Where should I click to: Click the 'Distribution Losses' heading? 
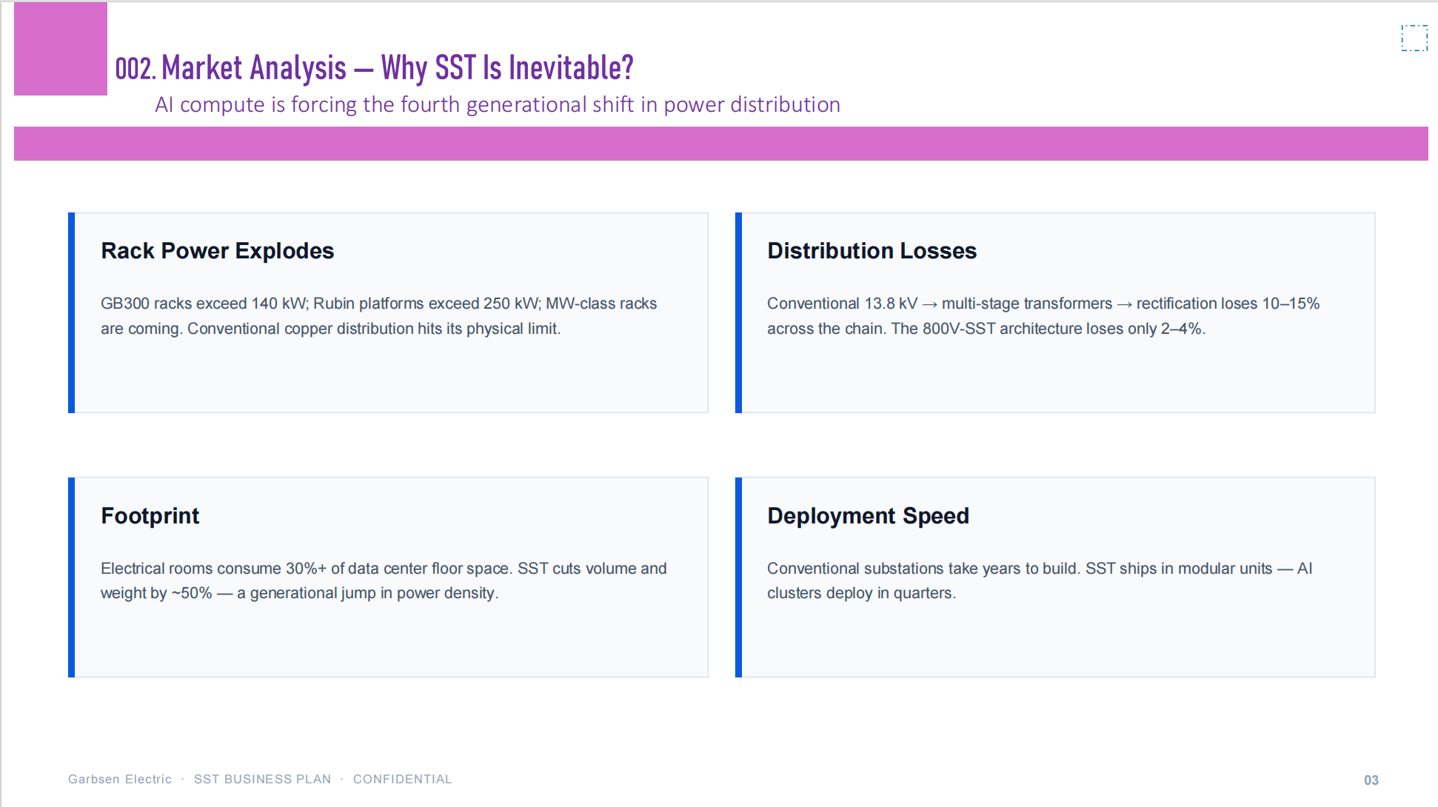point(872,251)
